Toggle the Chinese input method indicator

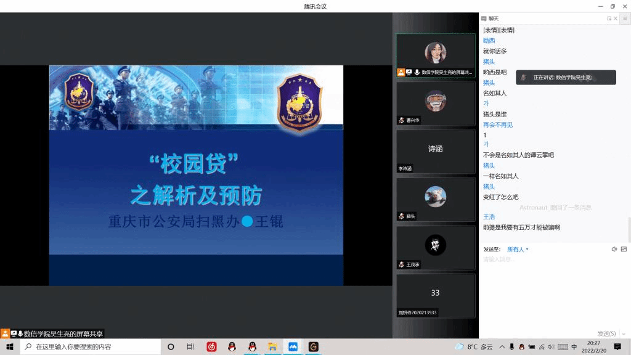point(574,347)
